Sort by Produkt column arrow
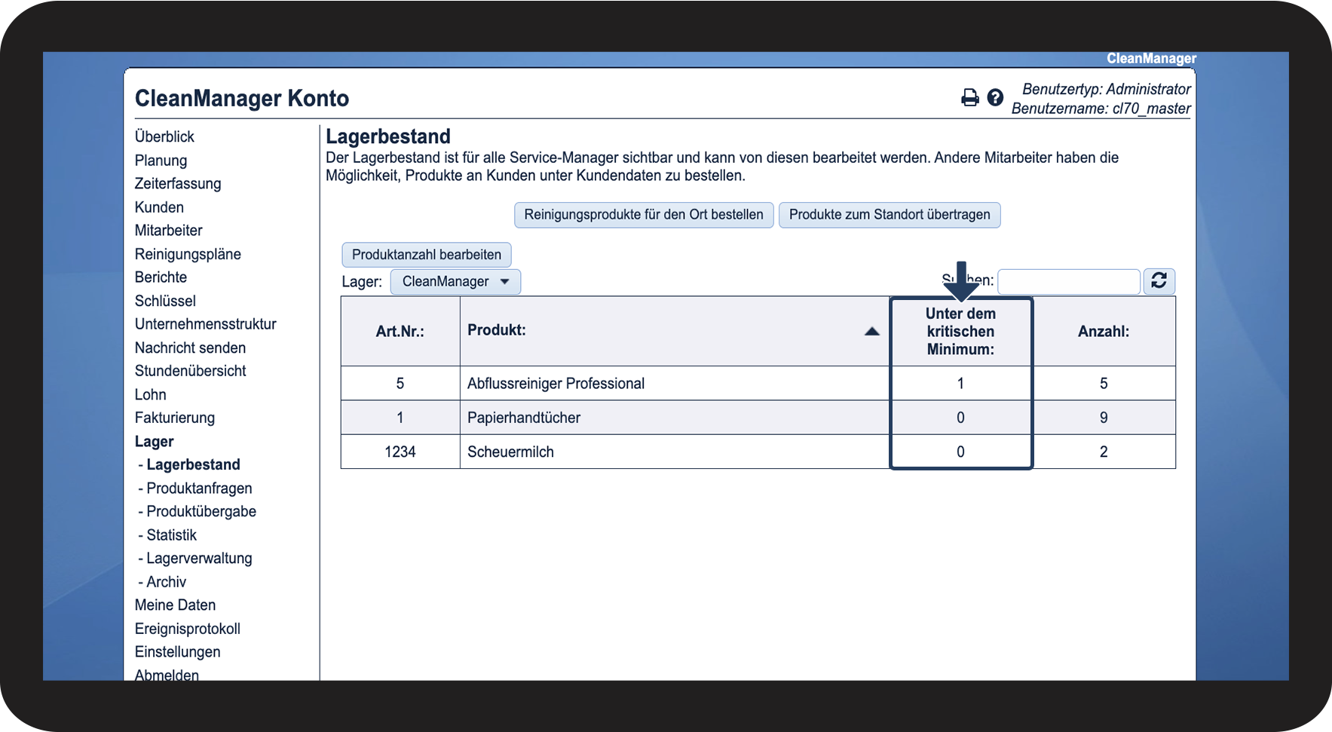This screenshot has height=732, width=1332. [x=872, y=331]
